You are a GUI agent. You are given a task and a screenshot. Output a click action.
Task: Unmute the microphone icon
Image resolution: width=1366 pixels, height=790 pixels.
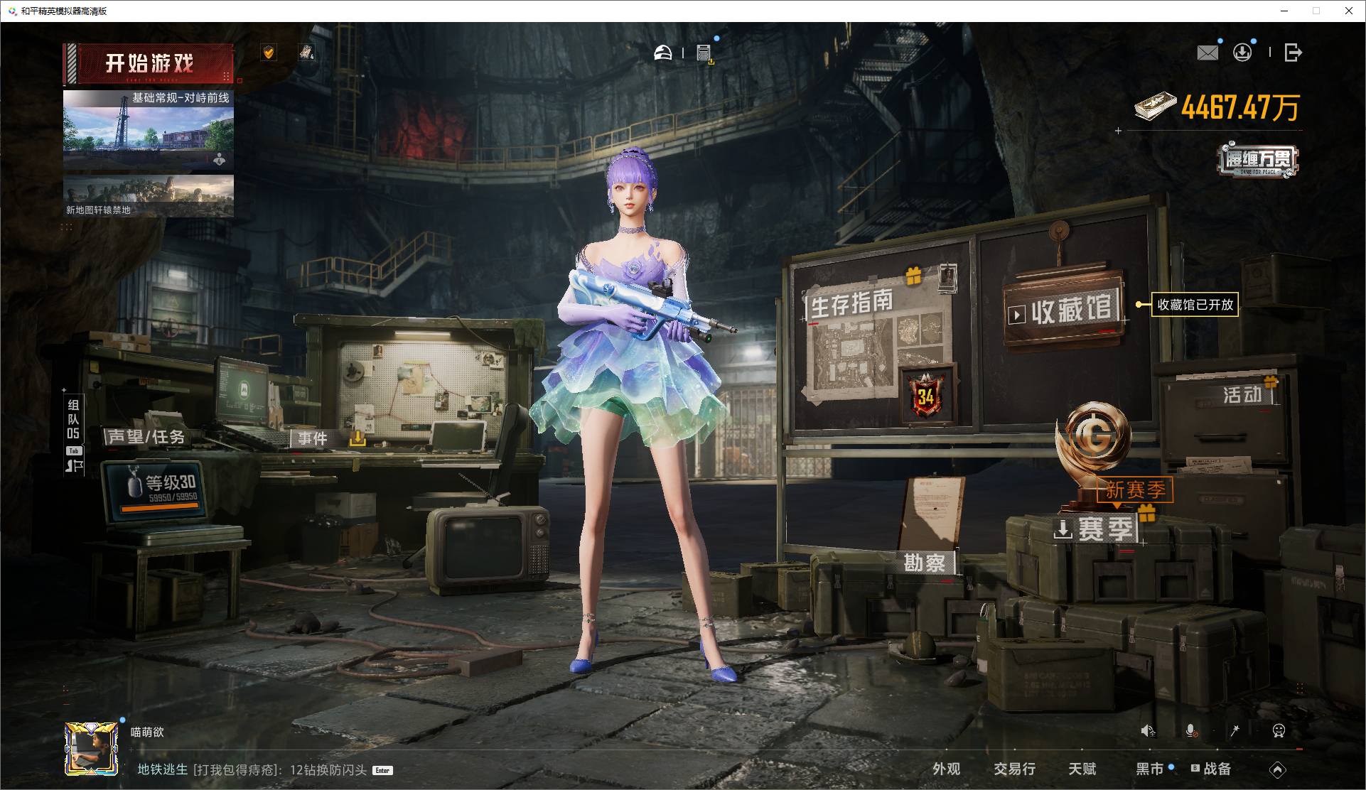pyautogui.click(x=1191, y=730)
